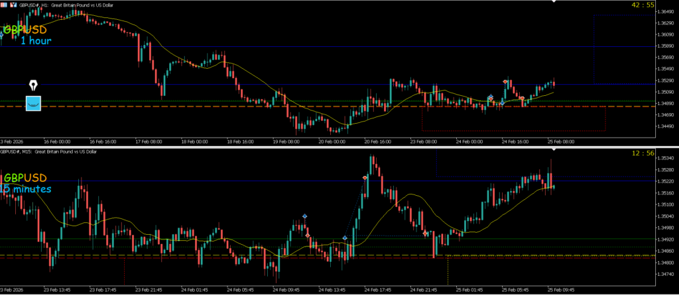Click the blue smiley face square icon

pos(33,103)
